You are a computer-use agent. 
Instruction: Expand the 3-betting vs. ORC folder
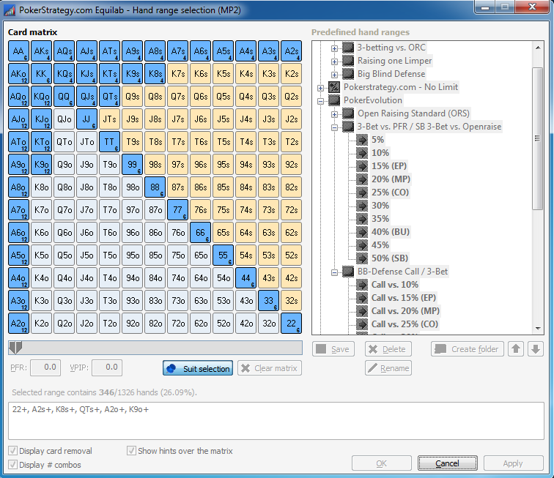coord(334,48)
